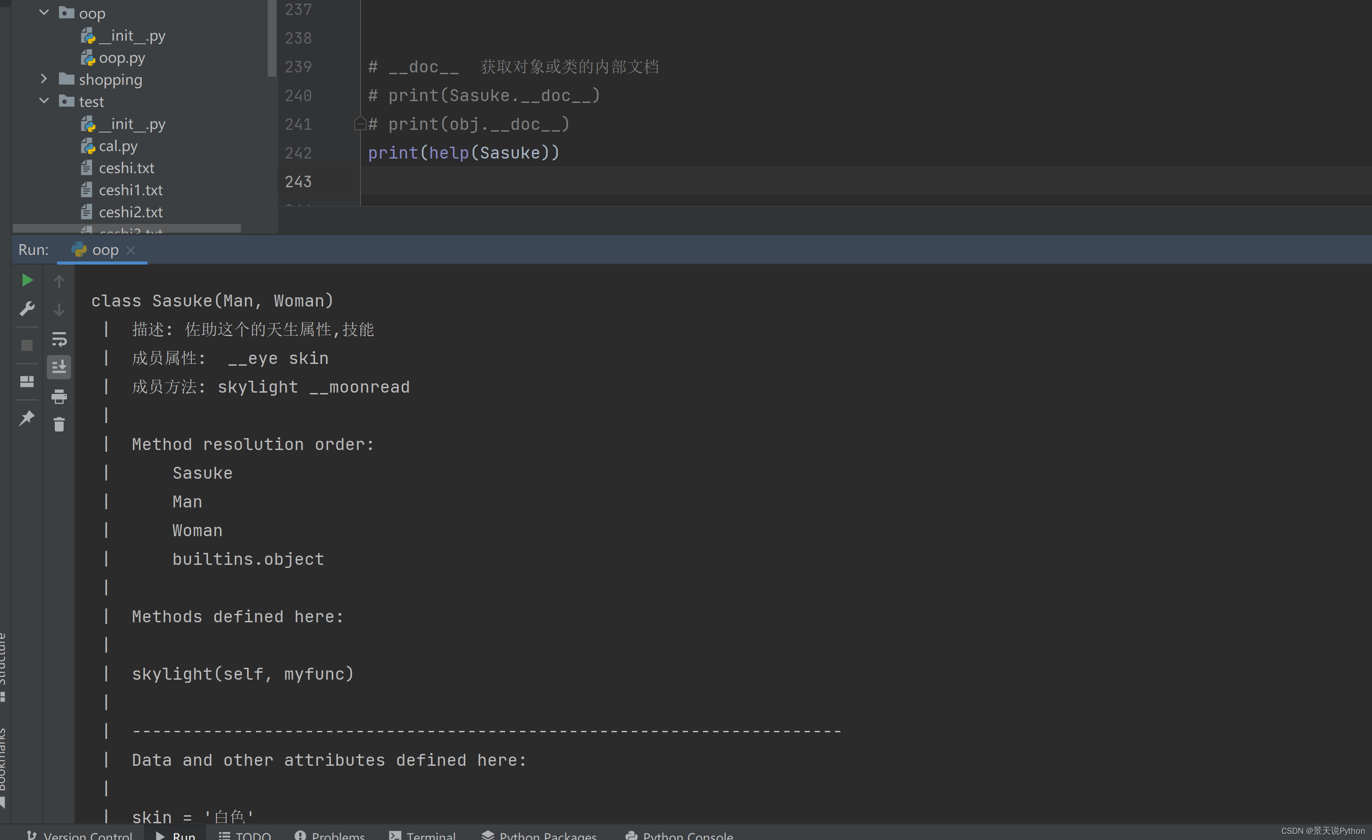The height and width of the screenshot is (840, 1372).
Task: Click ceshi.txt text file icon
Action: pos(86,167)
